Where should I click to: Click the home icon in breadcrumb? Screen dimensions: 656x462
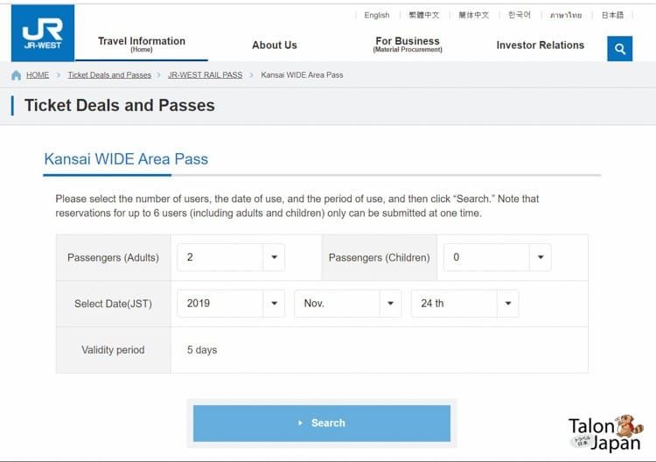click(17, 75)
